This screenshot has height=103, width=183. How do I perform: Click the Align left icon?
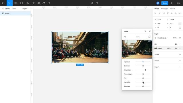pos(156,13)
